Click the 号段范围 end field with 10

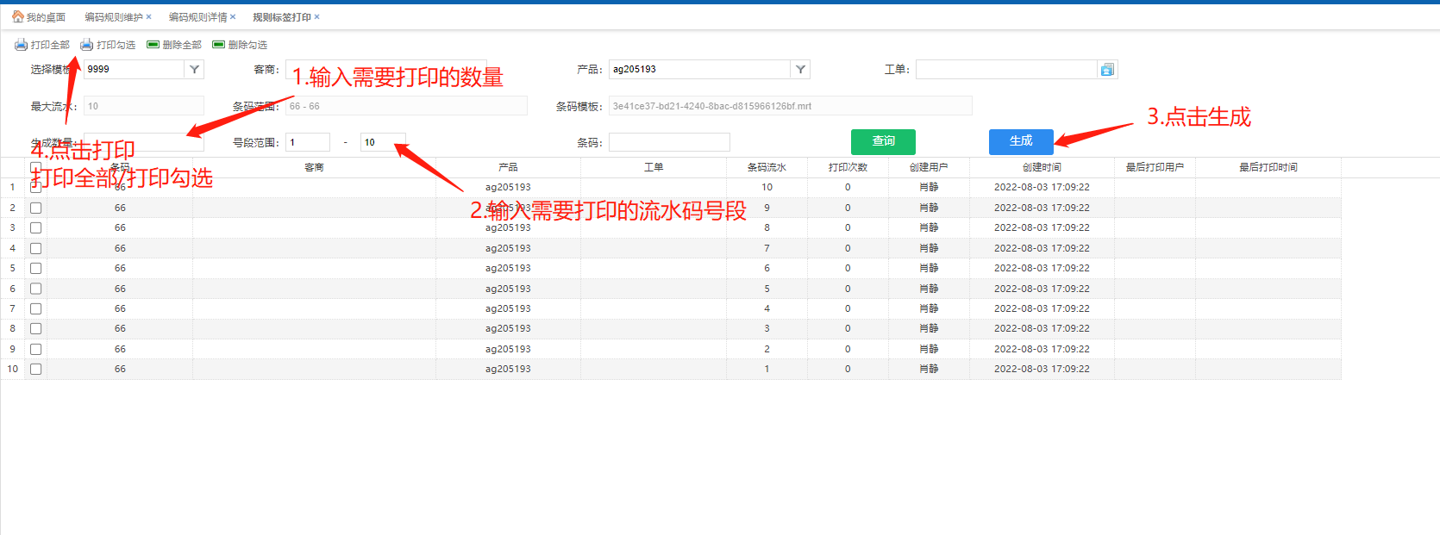pos(382,142)
